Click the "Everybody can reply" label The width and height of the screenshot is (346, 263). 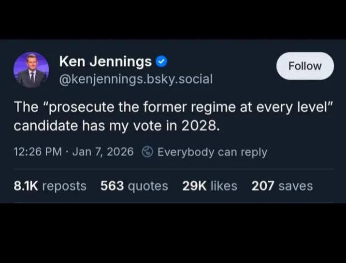tap(212, 152)
